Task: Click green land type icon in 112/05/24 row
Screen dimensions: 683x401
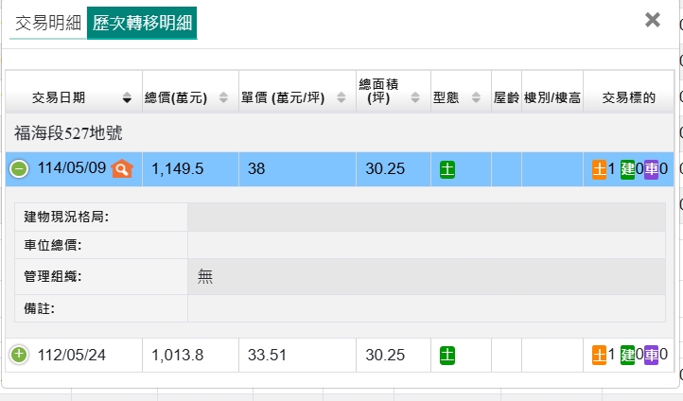Action: click(x=447, y=355)
